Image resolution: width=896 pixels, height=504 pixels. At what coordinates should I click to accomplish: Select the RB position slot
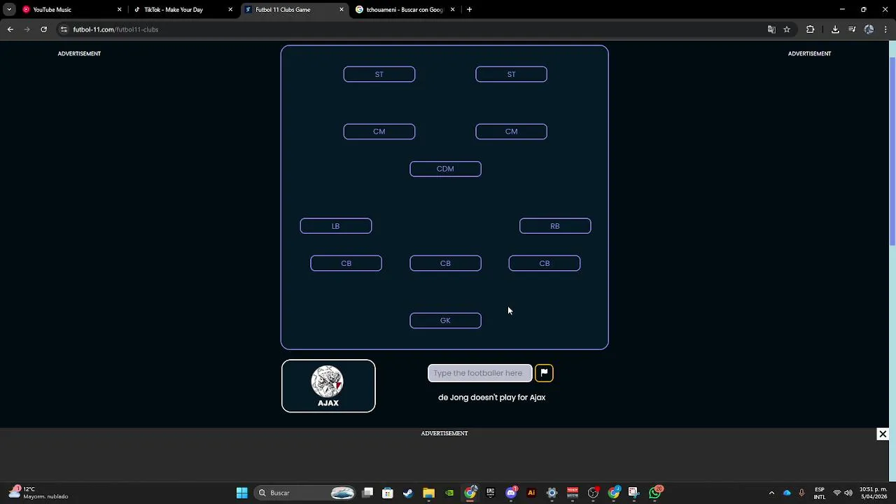(555, 226)
